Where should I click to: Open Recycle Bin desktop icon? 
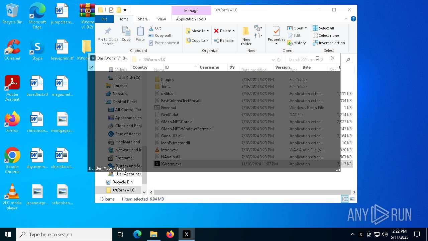pyautogui.click(x=12, y=14)
